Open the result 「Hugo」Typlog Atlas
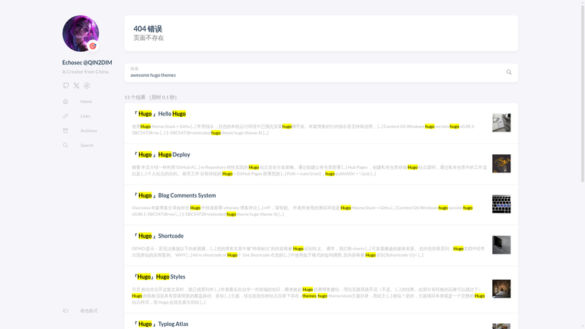Screen dimensions: 585x329 pos(160,324)
